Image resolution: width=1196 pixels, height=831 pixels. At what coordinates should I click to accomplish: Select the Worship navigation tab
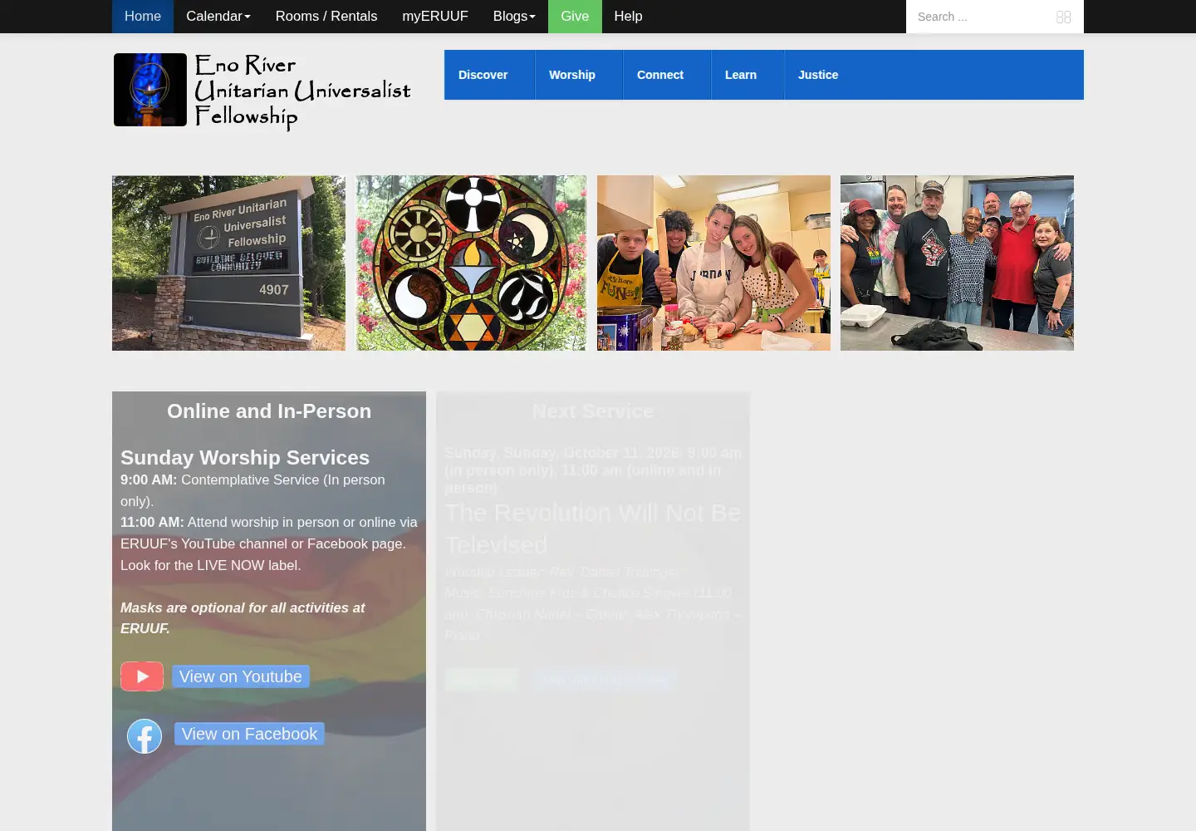pos(579,75)
